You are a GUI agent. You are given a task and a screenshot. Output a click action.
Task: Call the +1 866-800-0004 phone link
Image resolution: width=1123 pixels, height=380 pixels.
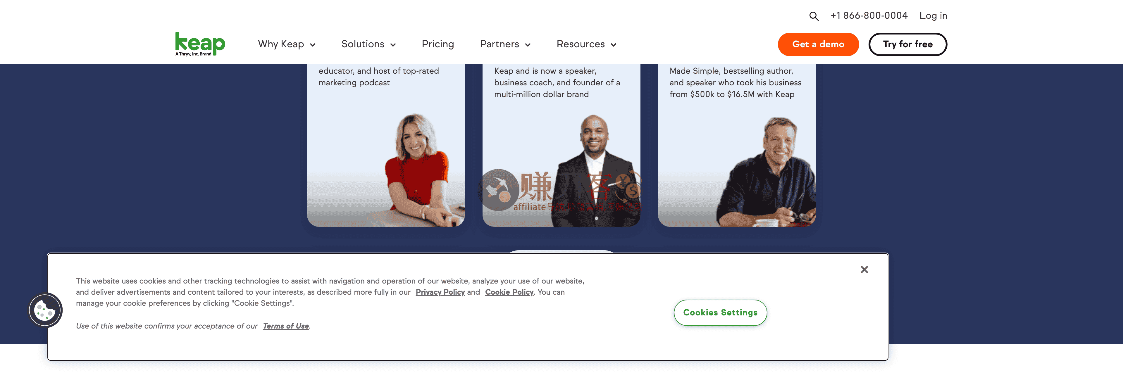[x=869, y=16]
